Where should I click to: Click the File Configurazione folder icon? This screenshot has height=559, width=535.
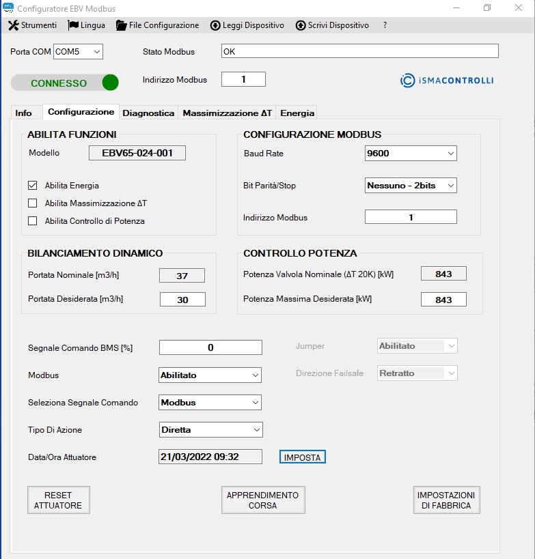[122, 25]
